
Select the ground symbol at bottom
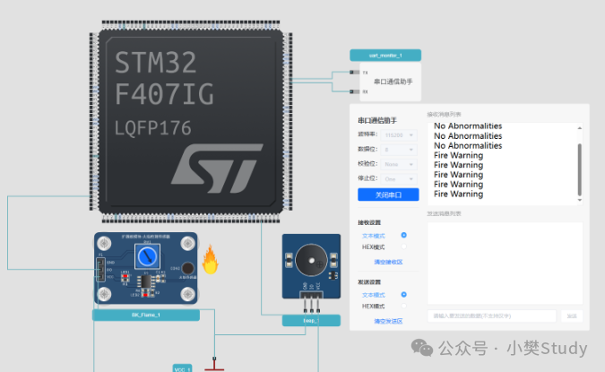[214, 364]
